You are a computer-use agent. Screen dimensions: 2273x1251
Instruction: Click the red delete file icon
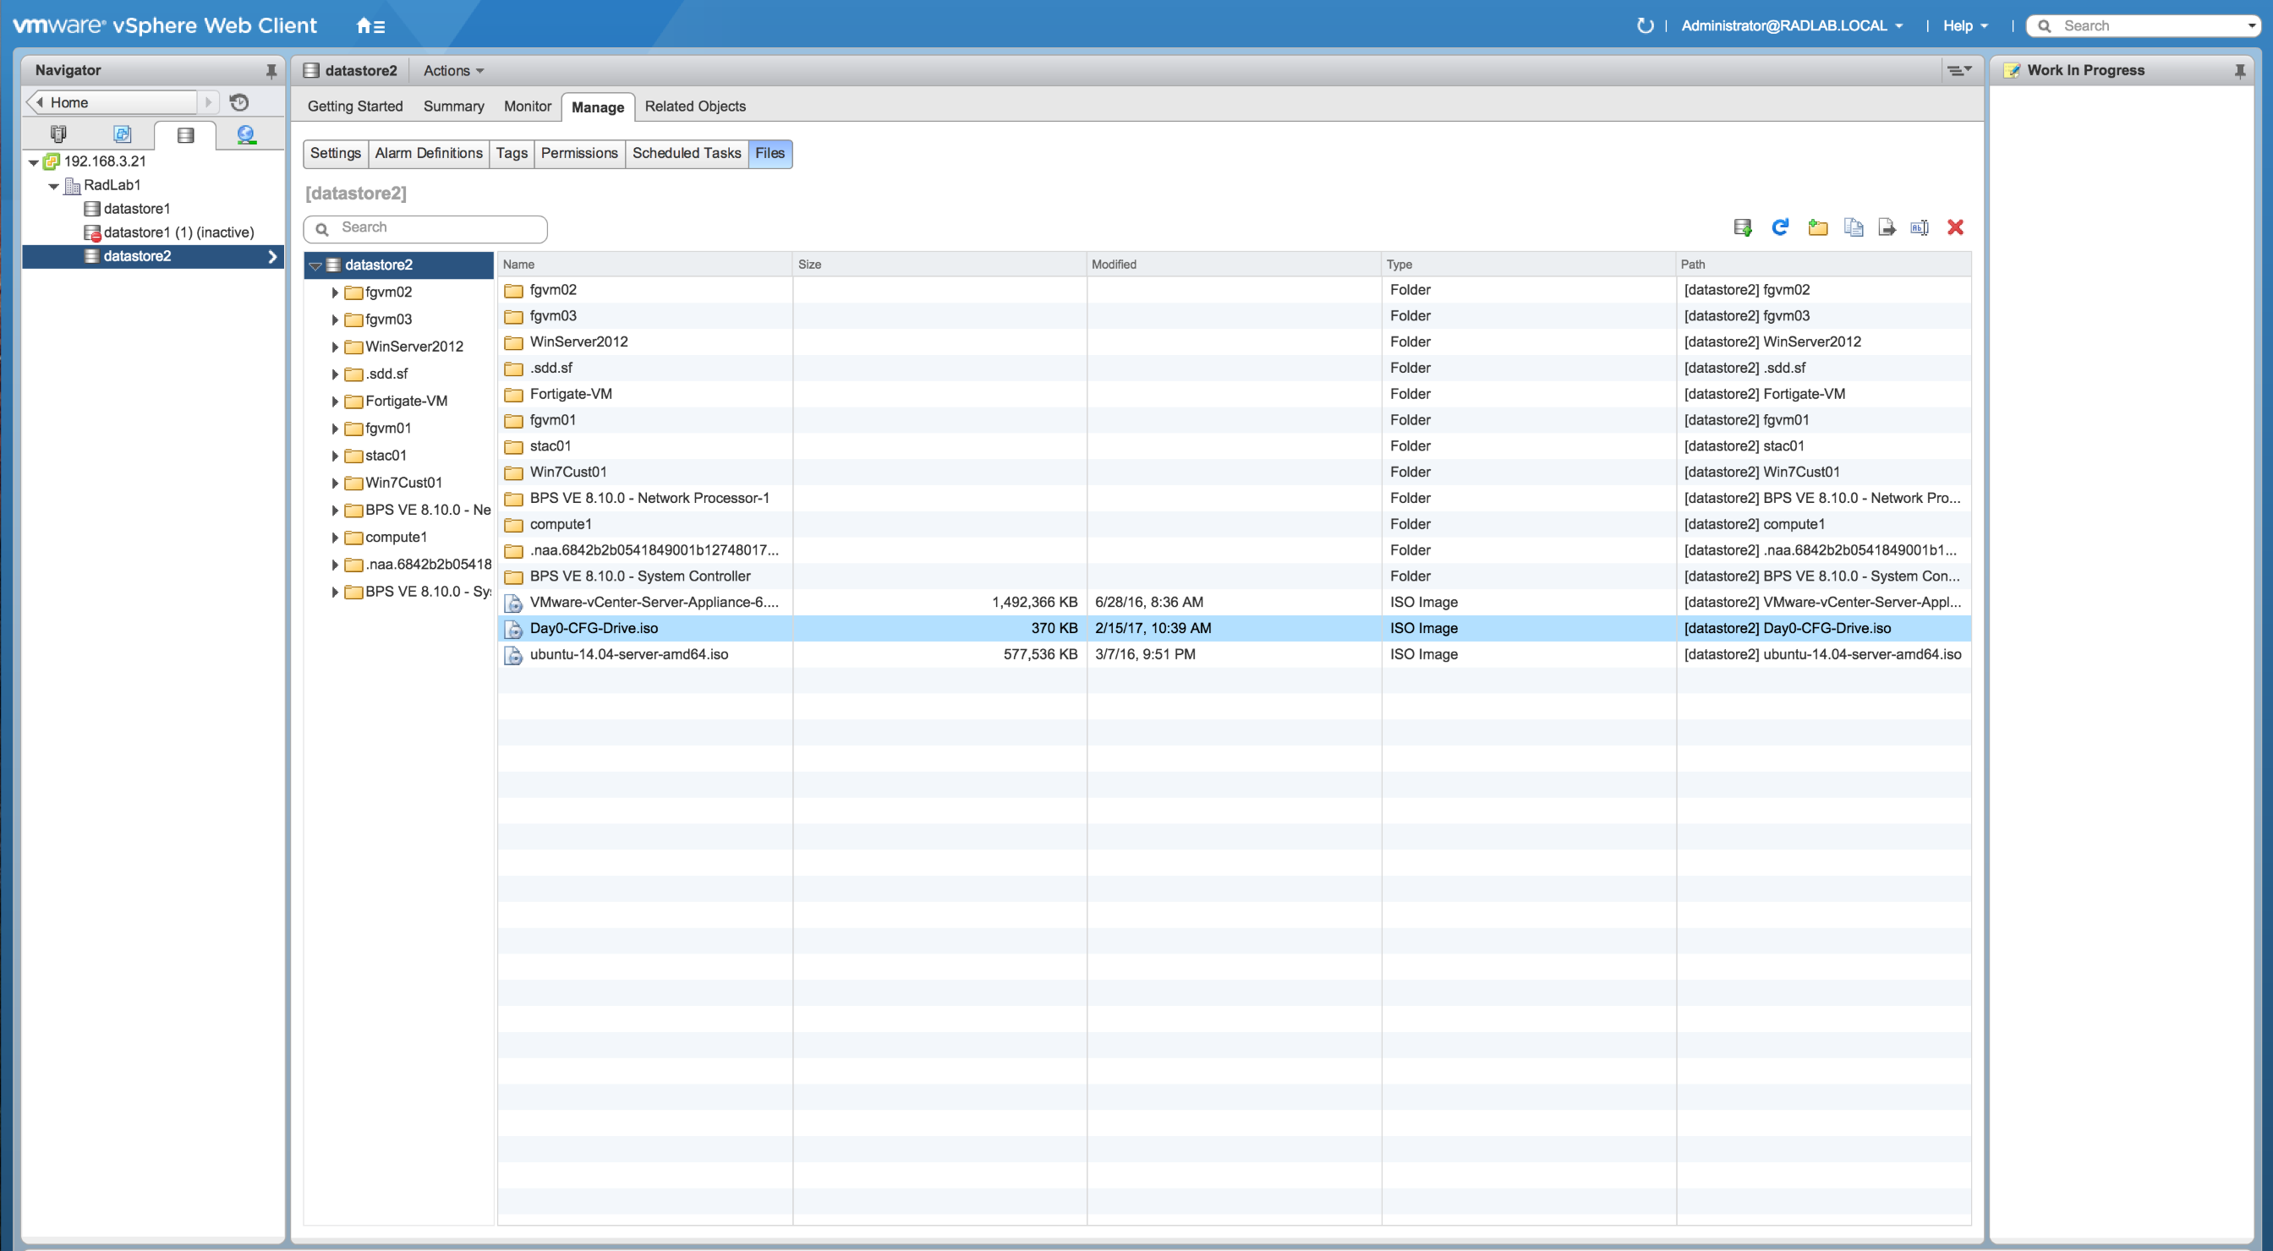pyautogui.click(x=1955, y=227)
